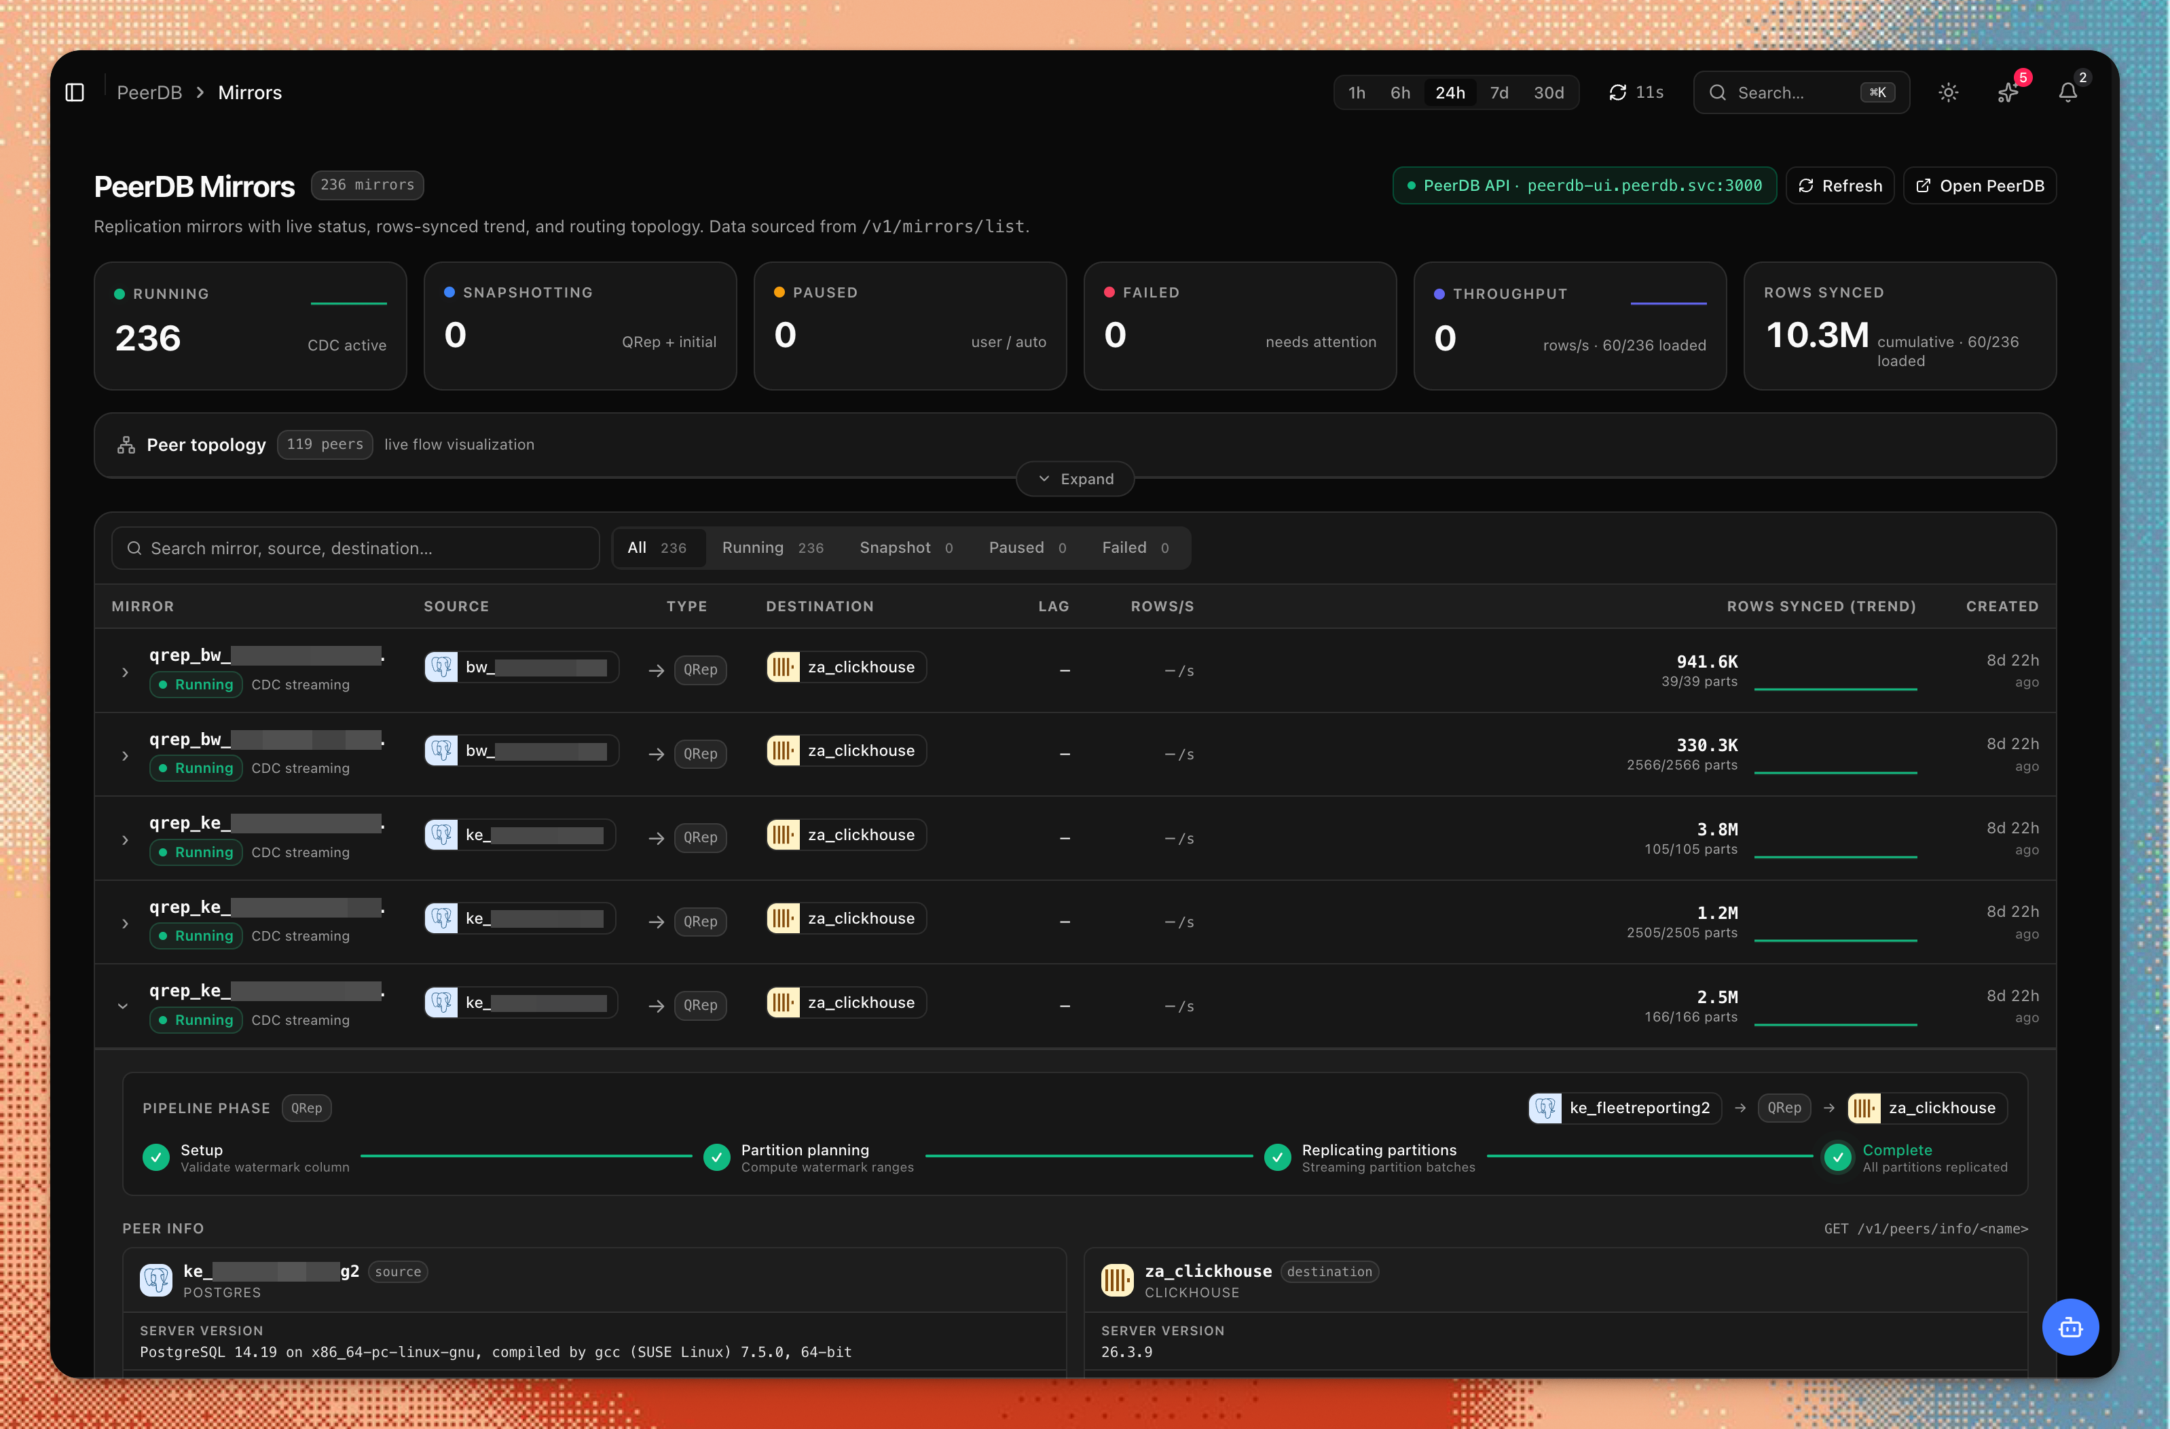Click the 11s auto-refresh icon
2170x1429 pixels.
[1617, 92]
